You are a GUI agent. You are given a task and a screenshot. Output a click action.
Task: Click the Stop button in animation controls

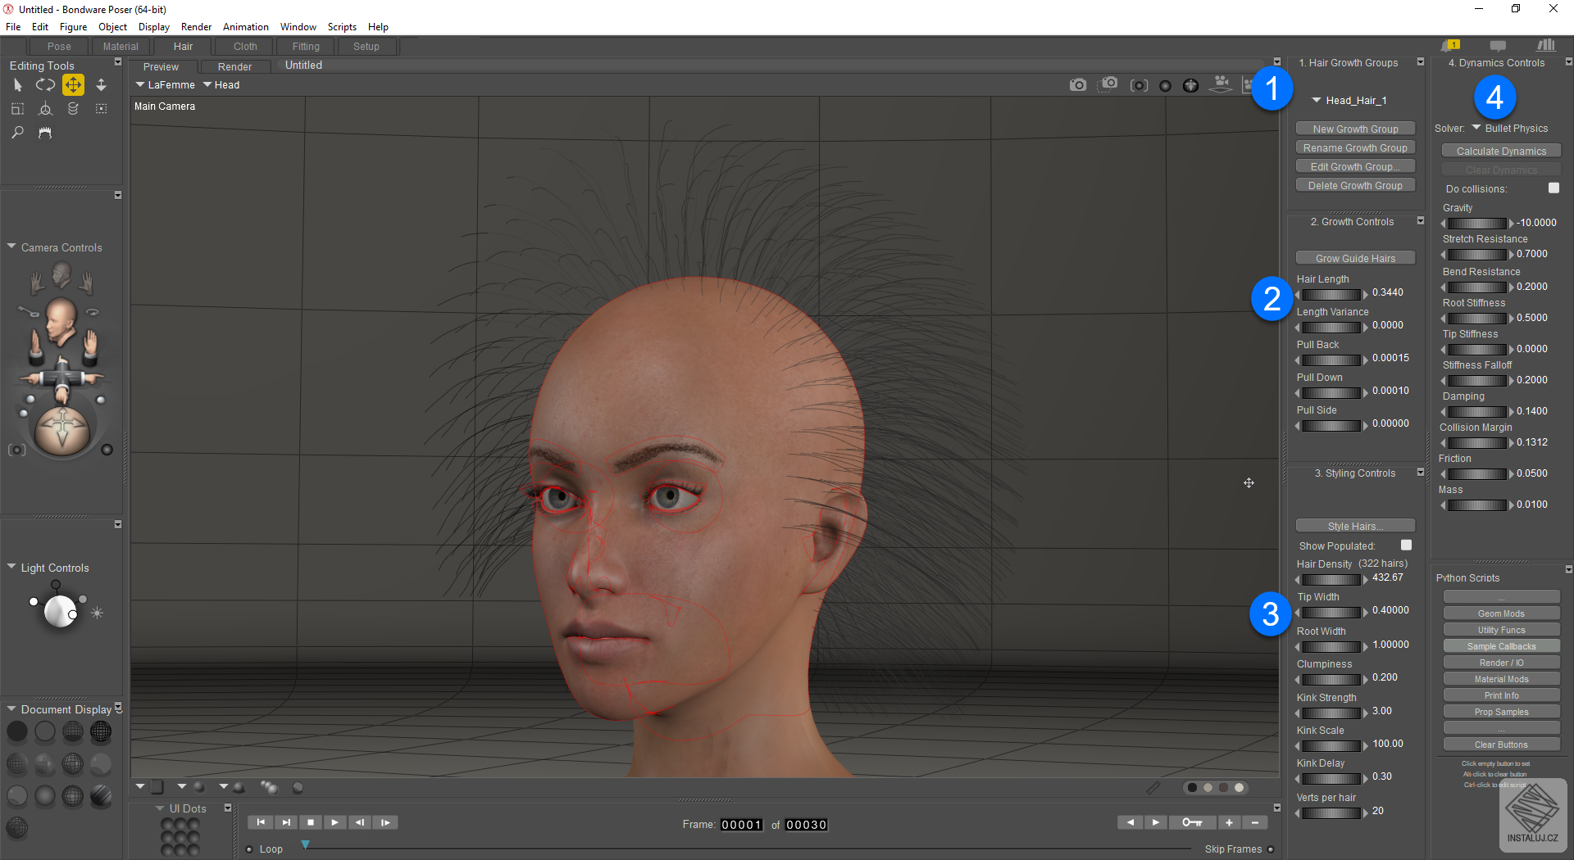pos(310,822)
